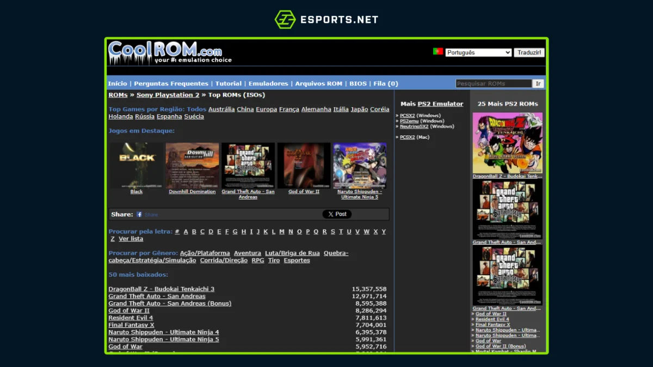Screen dimensions: 653x367
Task: Browse ROMs starting with letter A
Action: [x=185, y=231]
